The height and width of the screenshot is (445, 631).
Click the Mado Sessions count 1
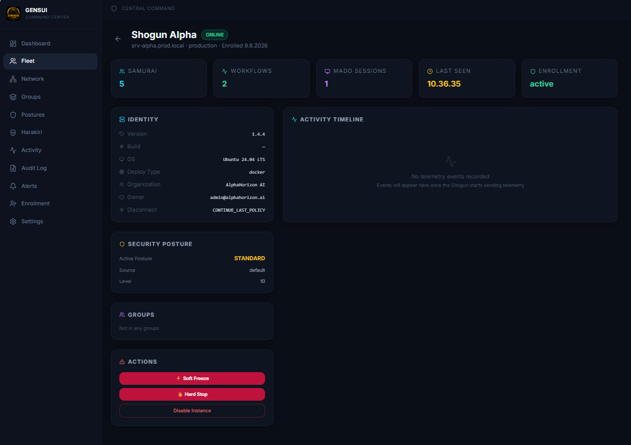click(326, 84)
